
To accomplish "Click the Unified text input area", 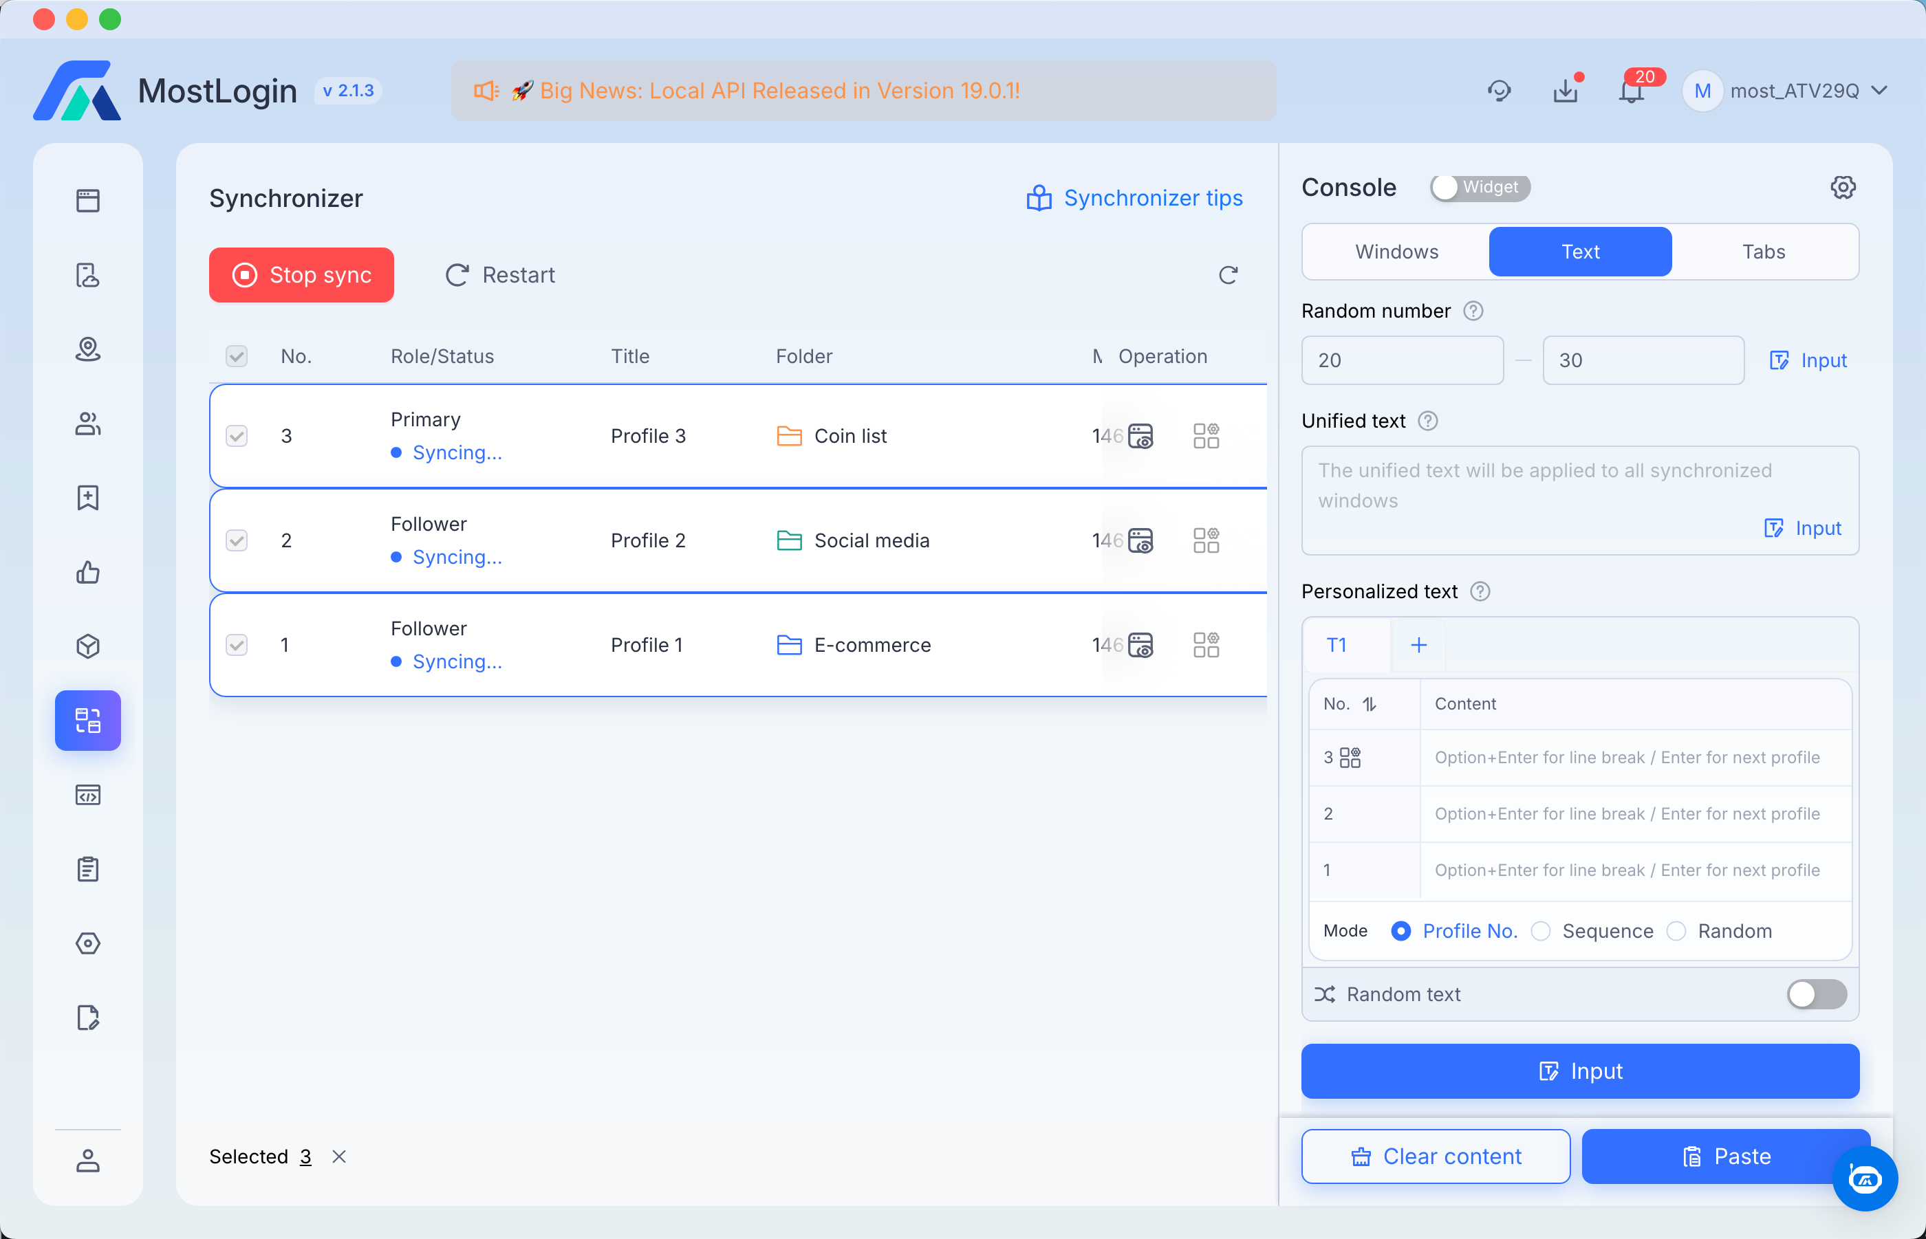I will pyautogui.click(x=1580, y=501).
